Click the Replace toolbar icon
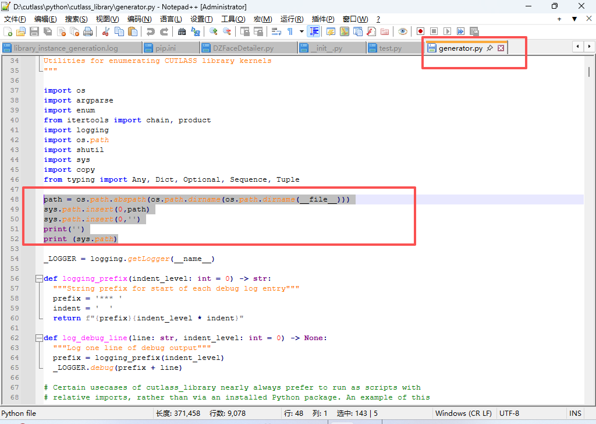Viewport: 596px width, 424px height. click(196, 31)
